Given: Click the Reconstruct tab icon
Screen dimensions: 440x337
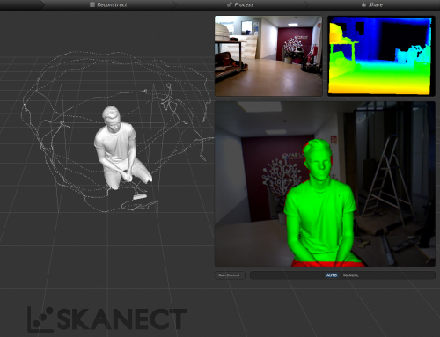Looking at the screenshot, I should pyautogui.click(x=92, y=4).
